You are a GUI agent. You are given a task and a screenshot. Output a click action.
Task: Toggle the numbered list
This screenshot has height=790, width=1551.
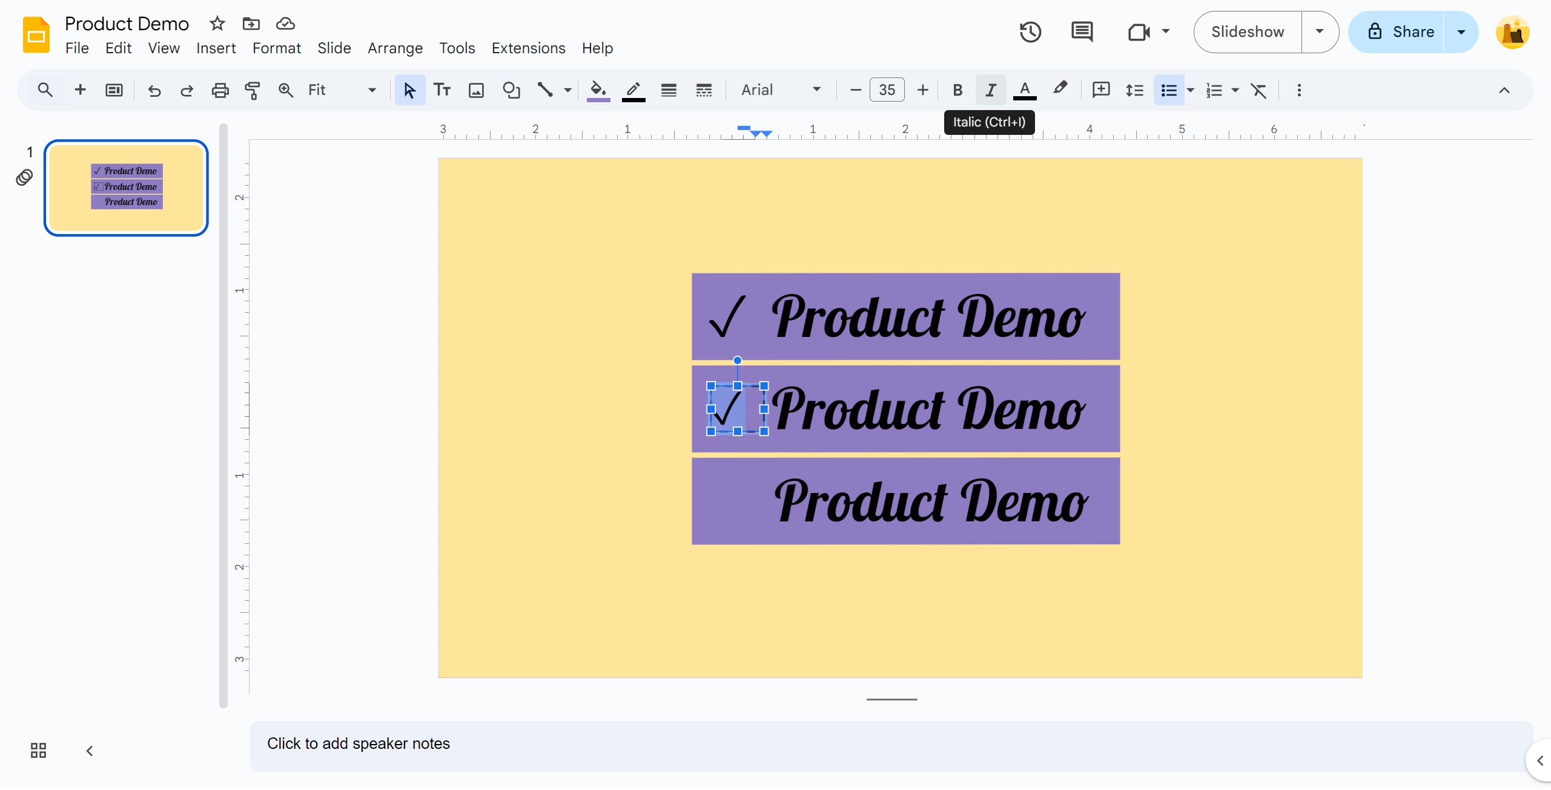1214,90
